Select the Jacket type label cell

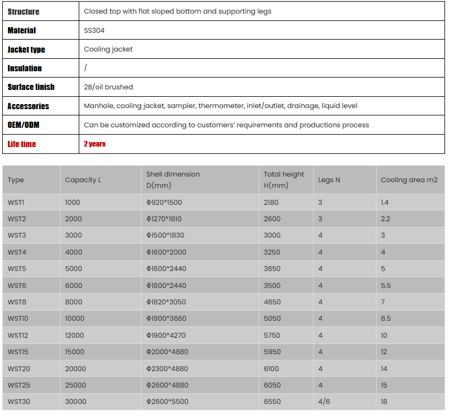point(26,49)
